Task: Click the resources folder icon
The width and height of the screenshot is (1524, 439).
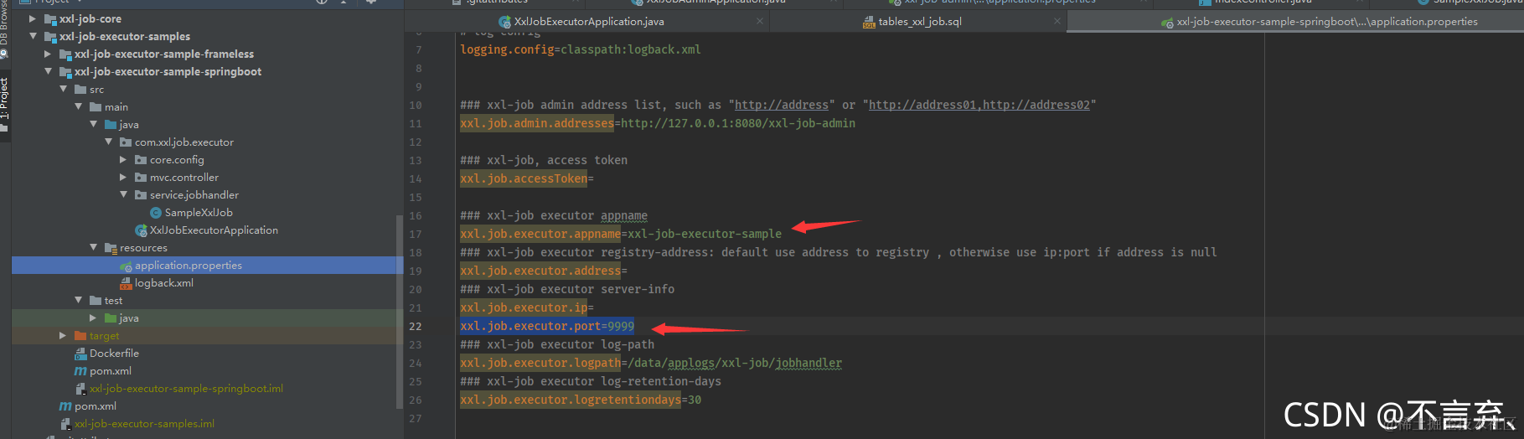Action: 111,248
